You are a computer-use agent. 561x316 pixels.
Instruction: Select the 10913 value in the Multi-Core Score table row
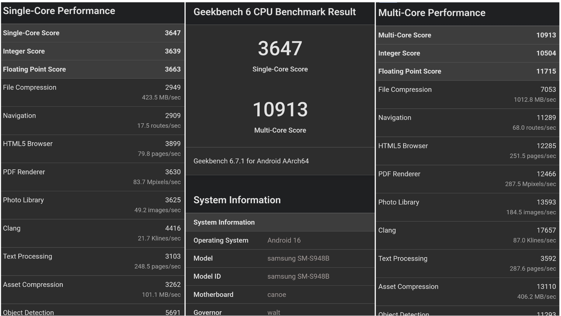546,35
